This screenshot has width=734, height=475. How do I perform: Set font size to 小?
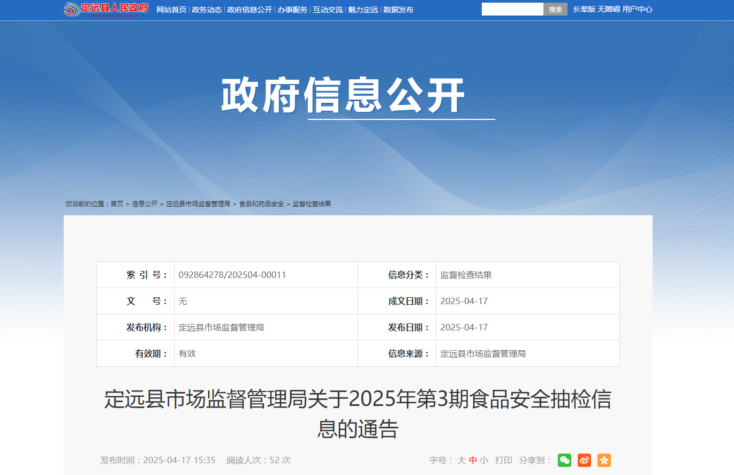[484, 460]
